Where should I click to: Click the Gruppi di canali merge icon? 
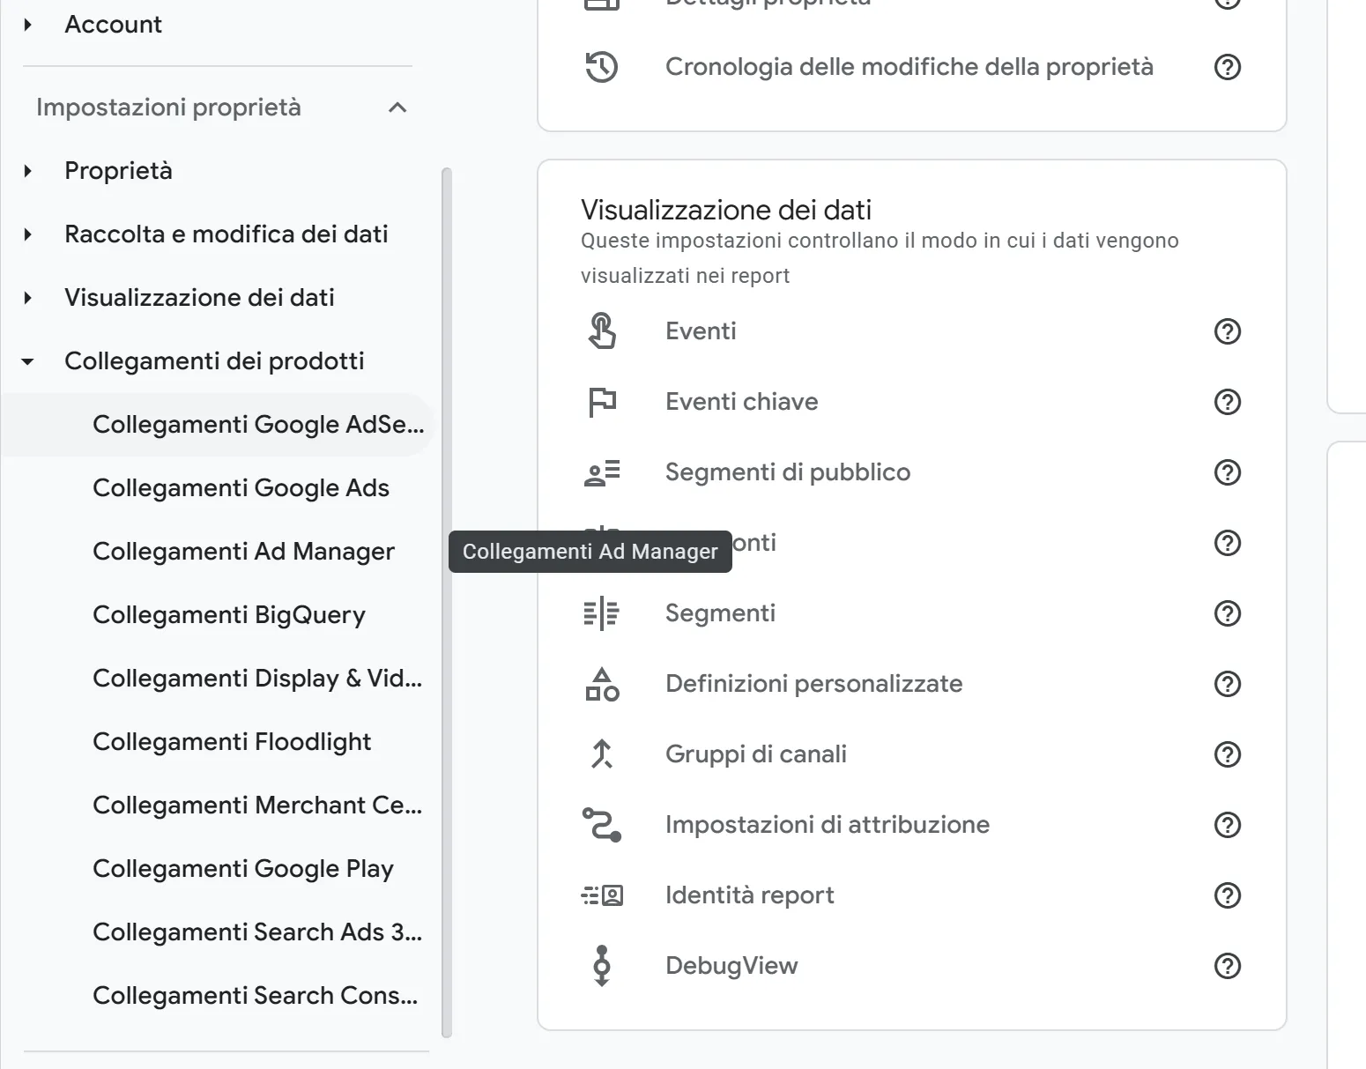point(602,754)
